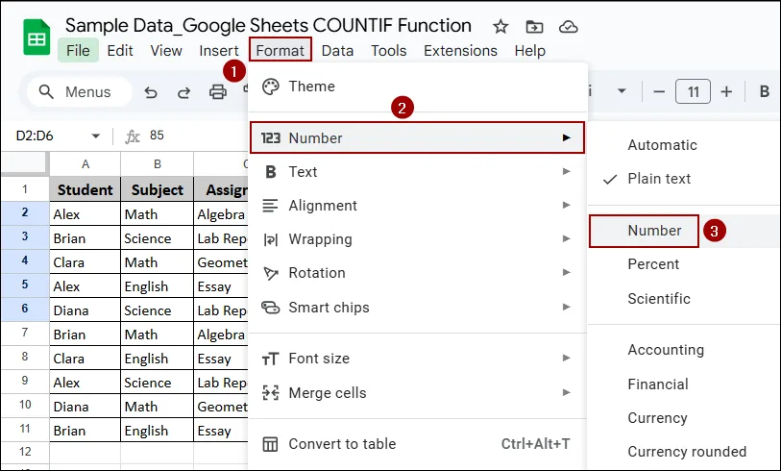Star this spreadsheet
This screenshot has height=471, width=781.
click(x=500, y=27)
